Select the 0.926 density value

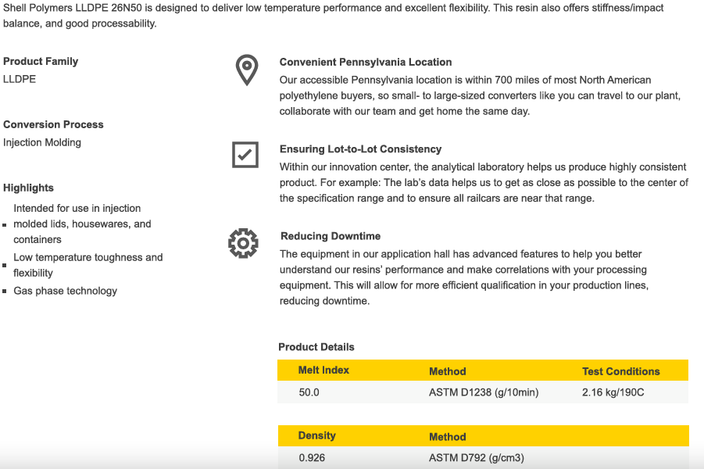coord(312,458)
